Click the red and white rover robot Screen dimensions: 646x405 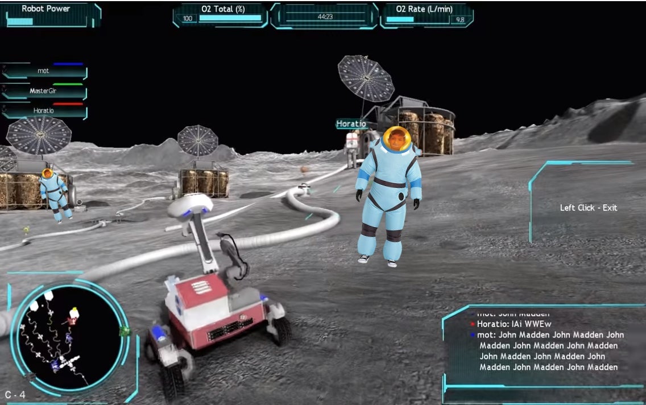tap(213, 307)
